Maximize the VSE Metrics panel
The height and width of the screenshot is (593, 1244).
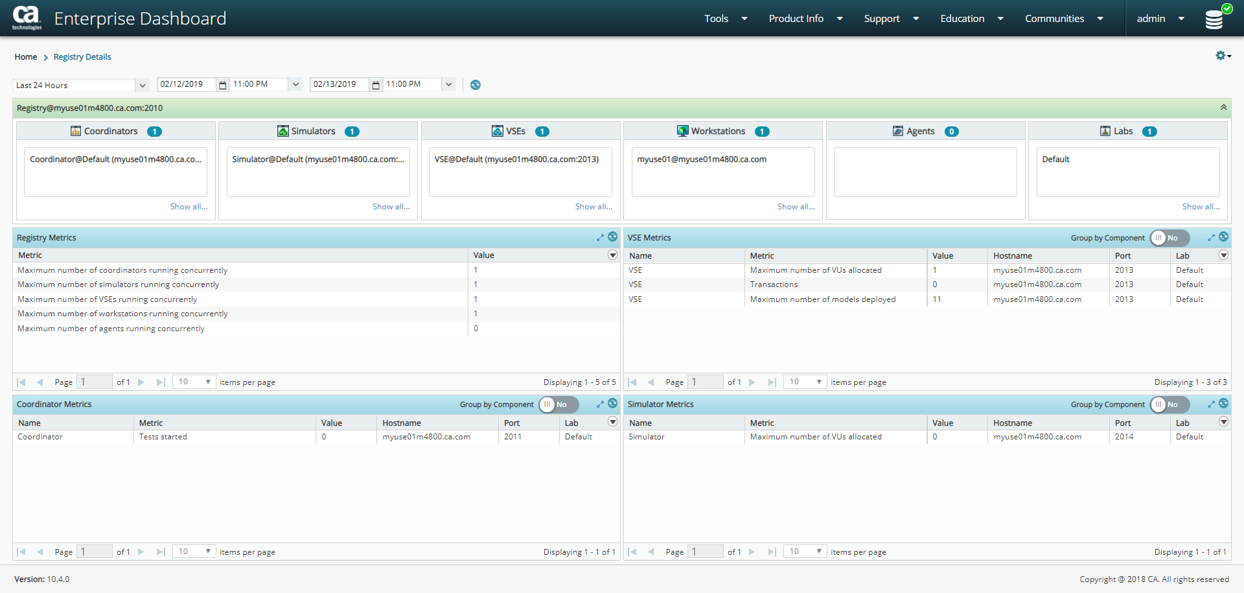pyautogui.click(x=1211, y=238)
